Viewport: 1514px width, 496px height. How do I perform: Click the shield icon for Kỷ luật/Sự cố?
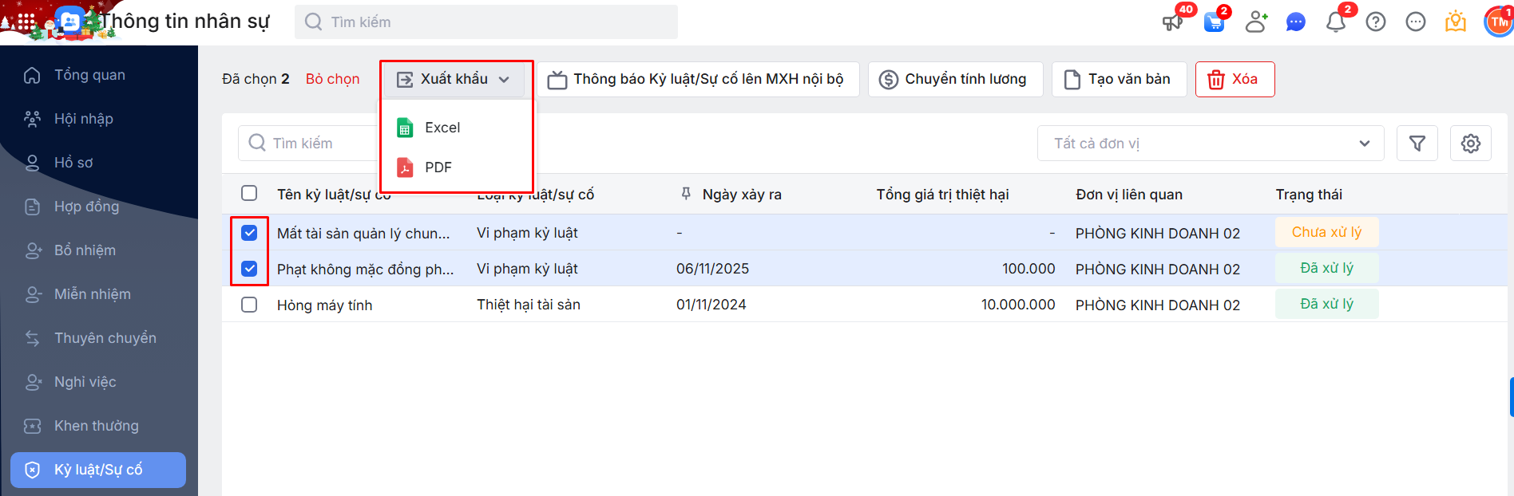32,470
